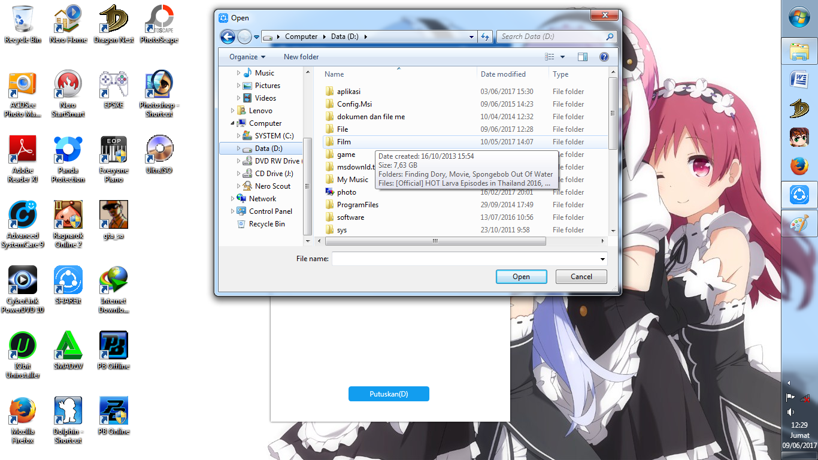Expand the address bar previous locations dropdown
Viewport: 818px width, 460px height.
point(472,37)
